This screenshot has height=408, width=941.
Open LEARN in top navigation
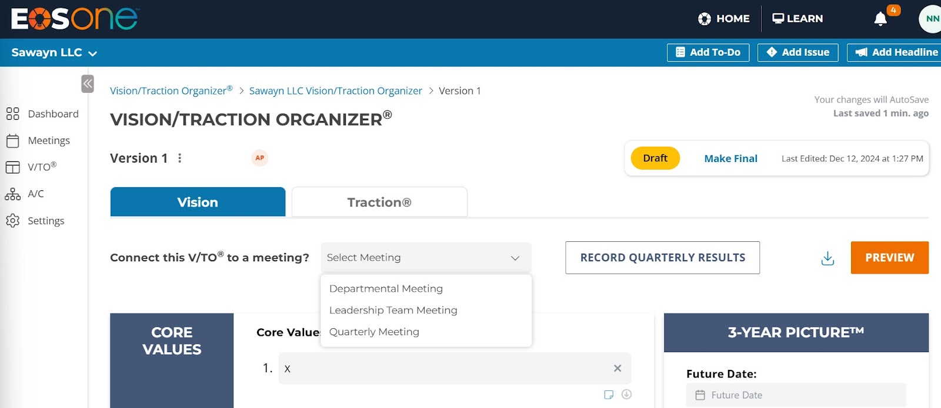tap(797, 19)
